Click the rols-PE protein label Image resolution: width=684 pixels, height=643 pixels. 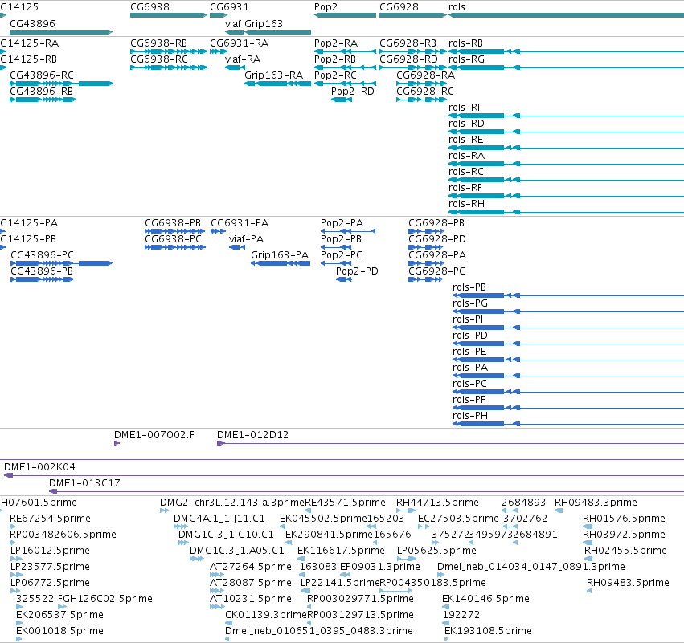pos(469,351)
